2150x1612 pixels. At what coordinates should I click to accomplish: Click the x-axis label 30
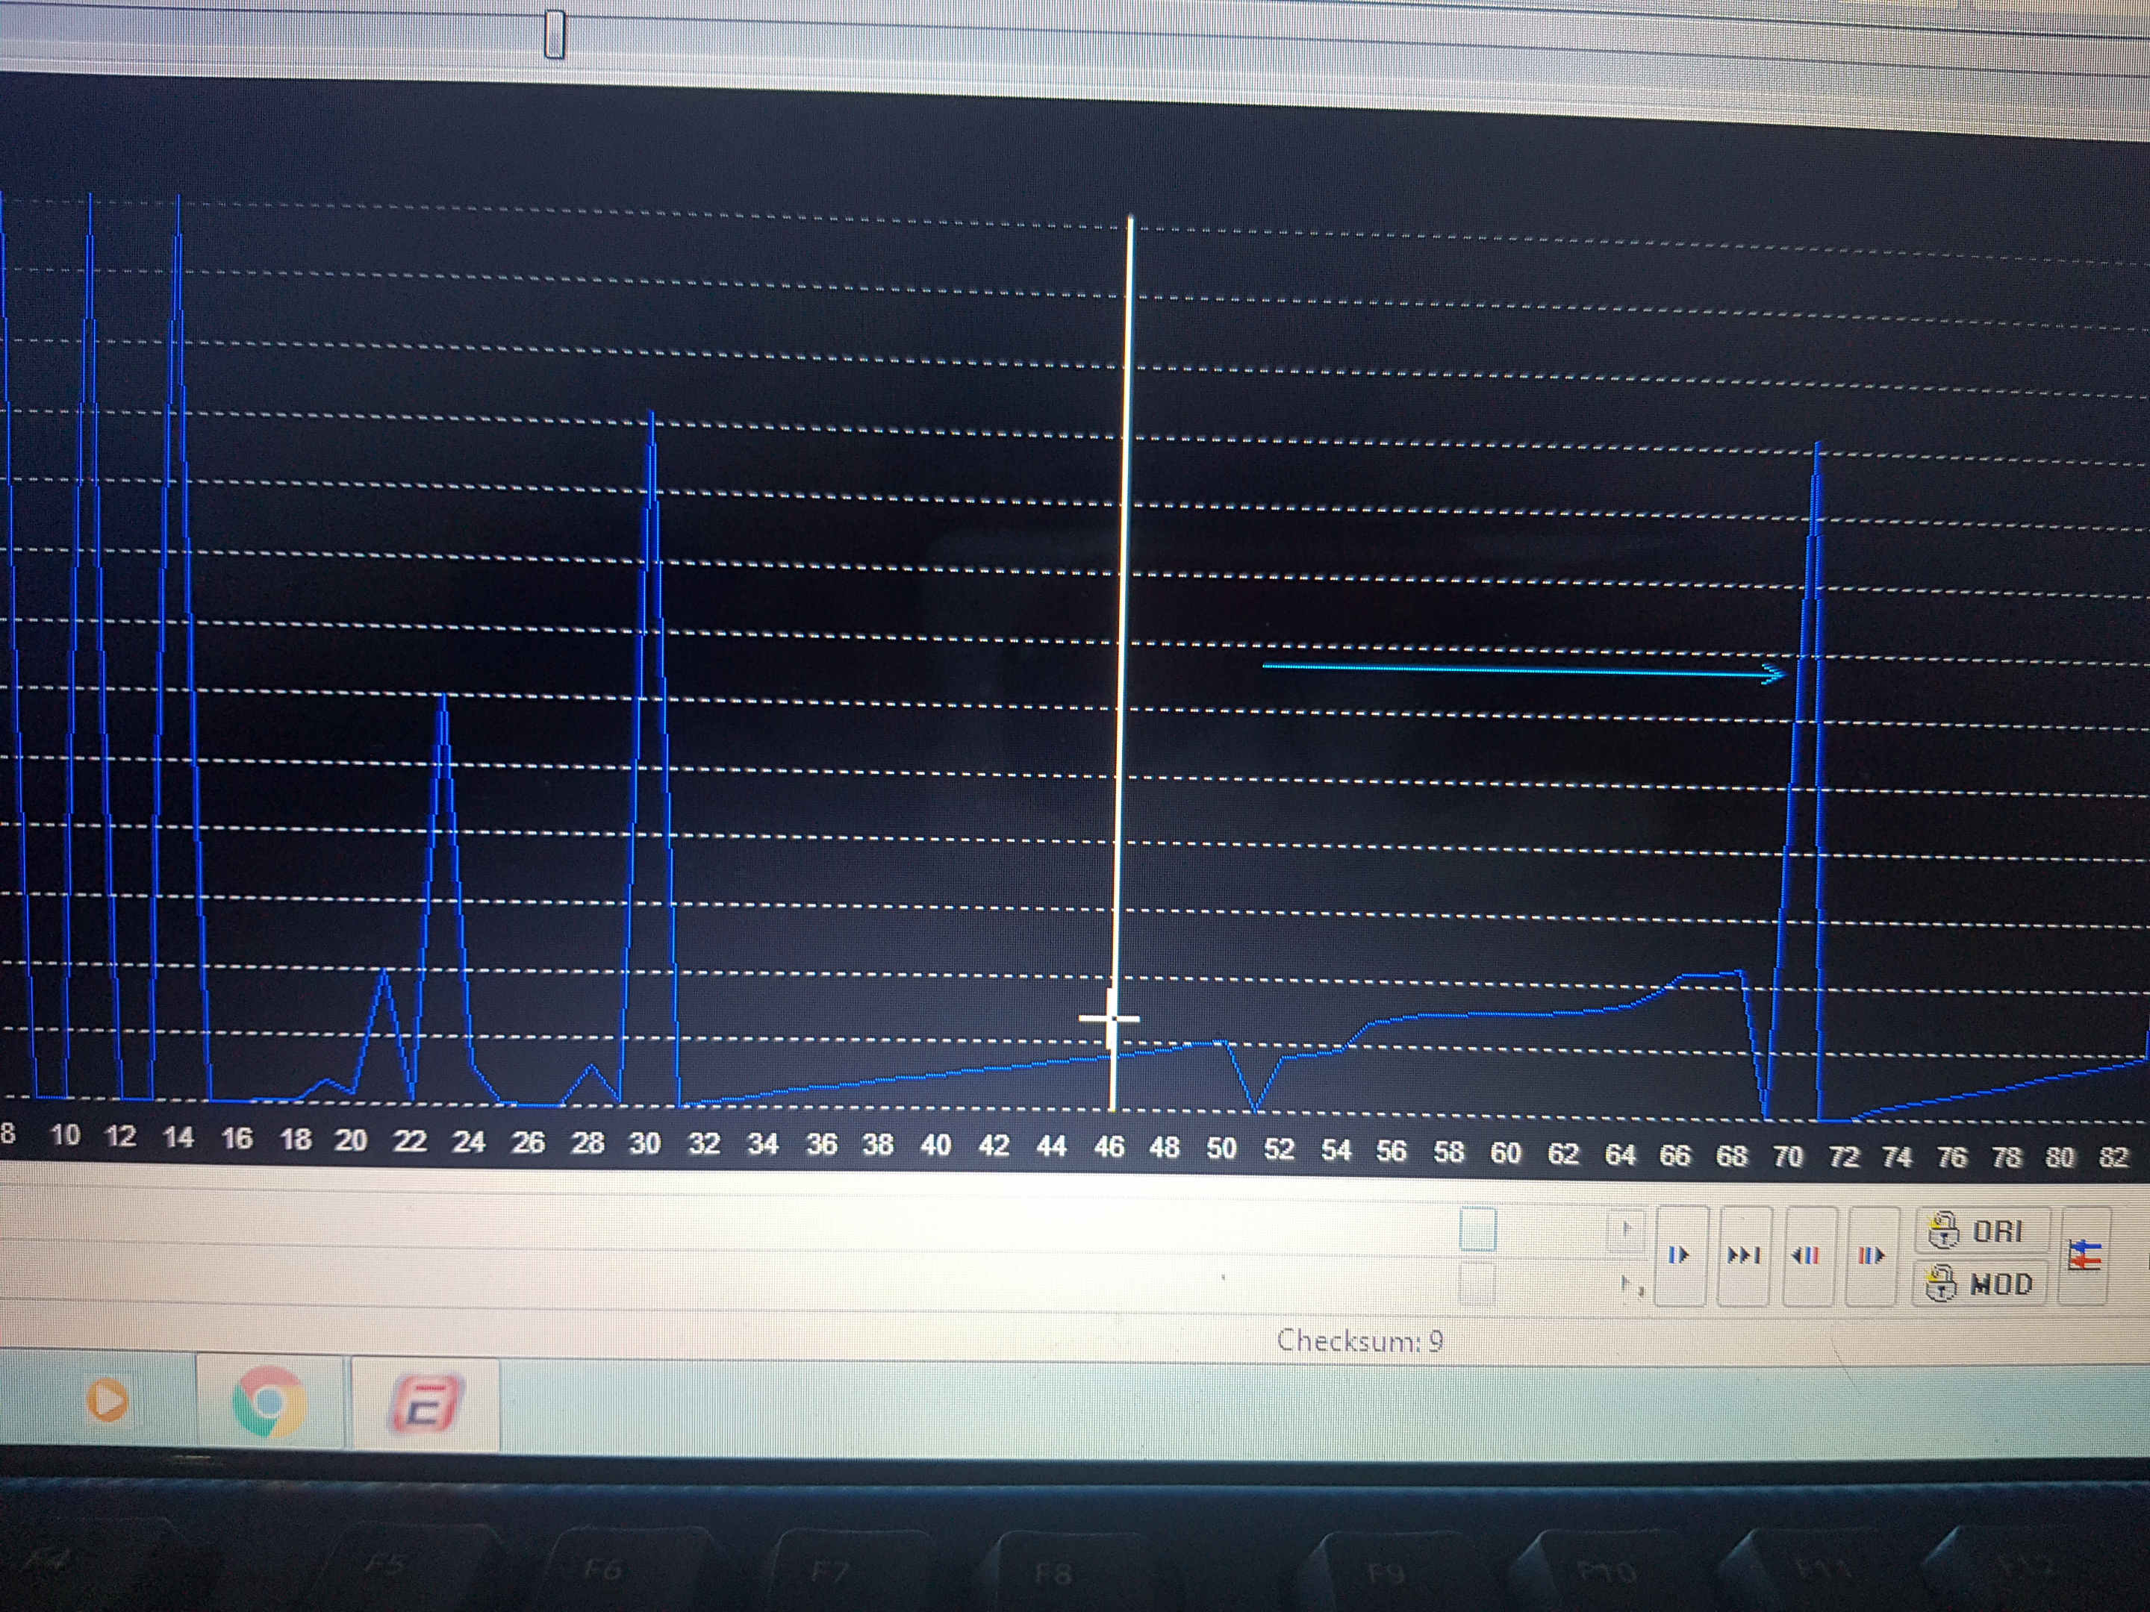point(644,1143)
